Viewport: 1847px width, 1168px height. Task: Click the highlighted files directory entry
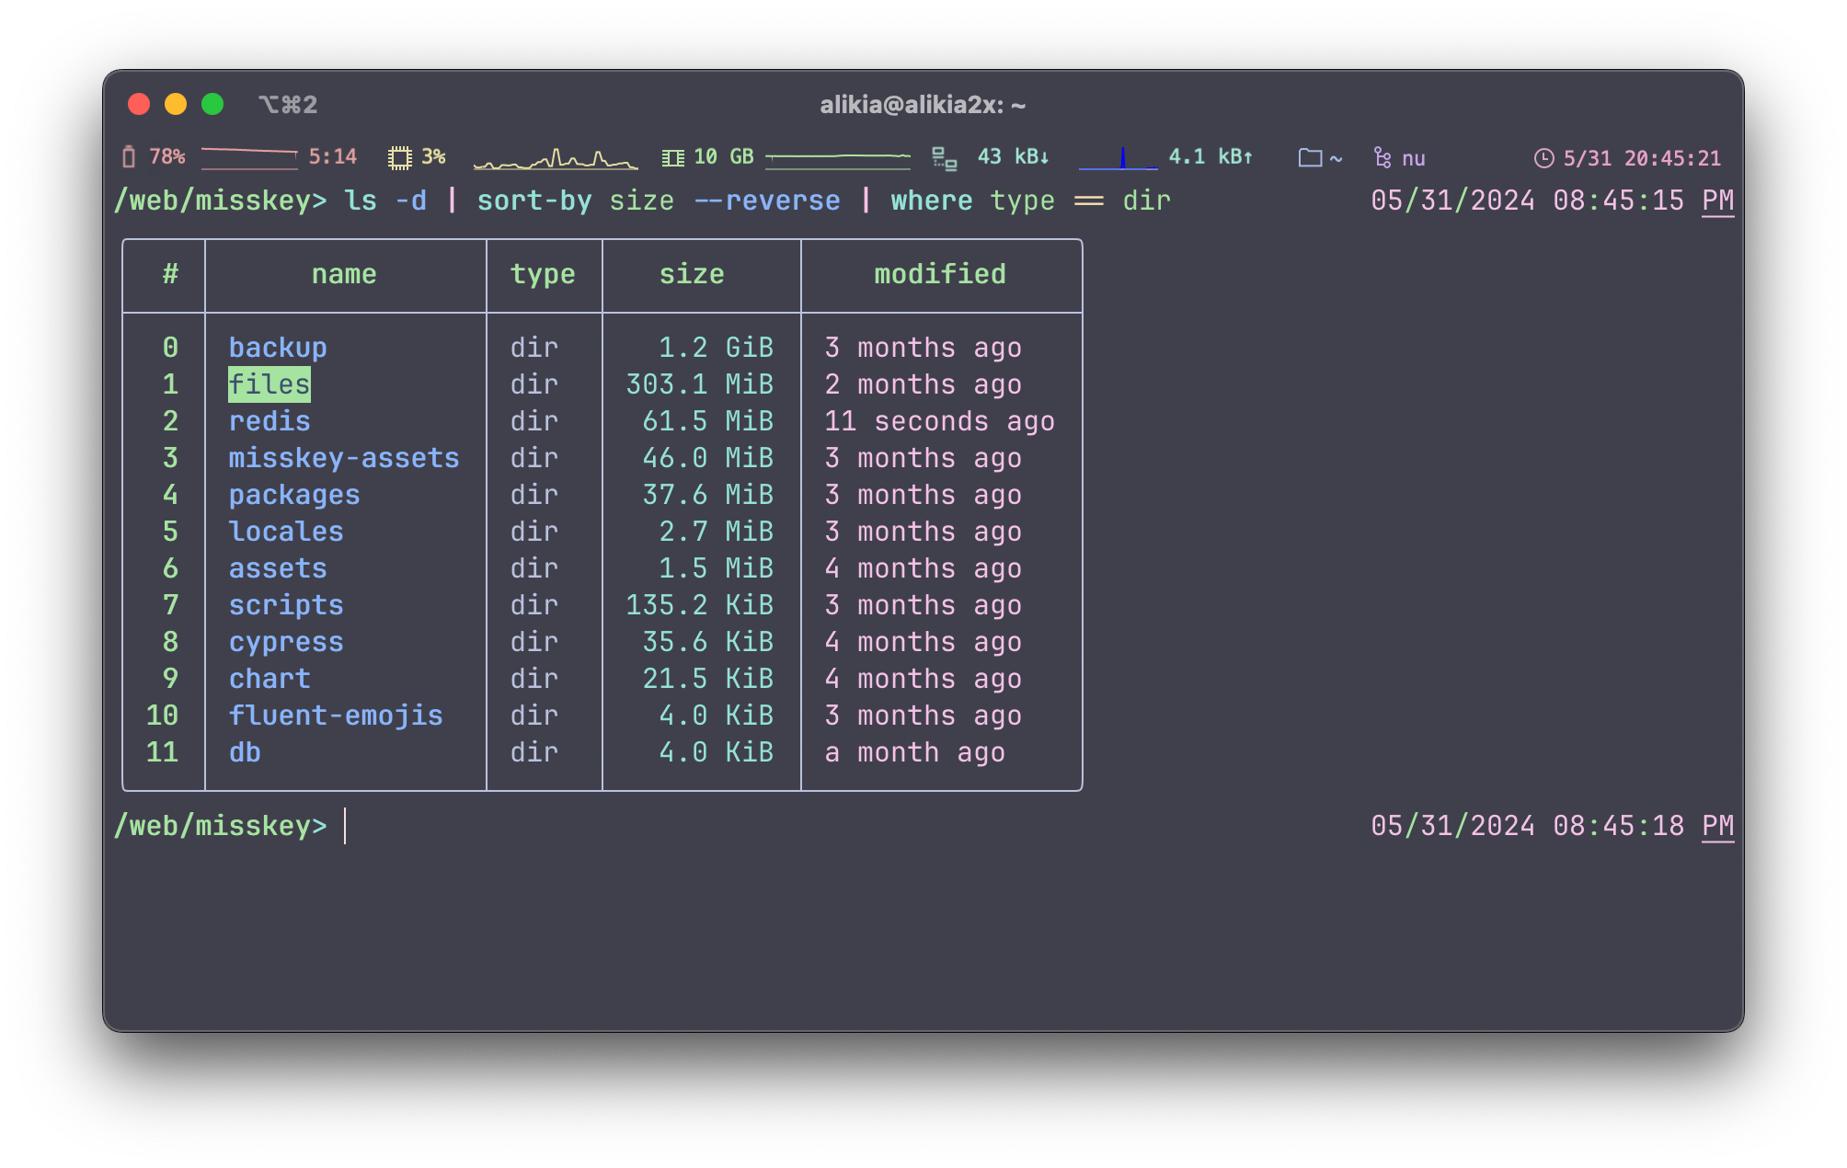pyautogui.click(x=270, y=384)
